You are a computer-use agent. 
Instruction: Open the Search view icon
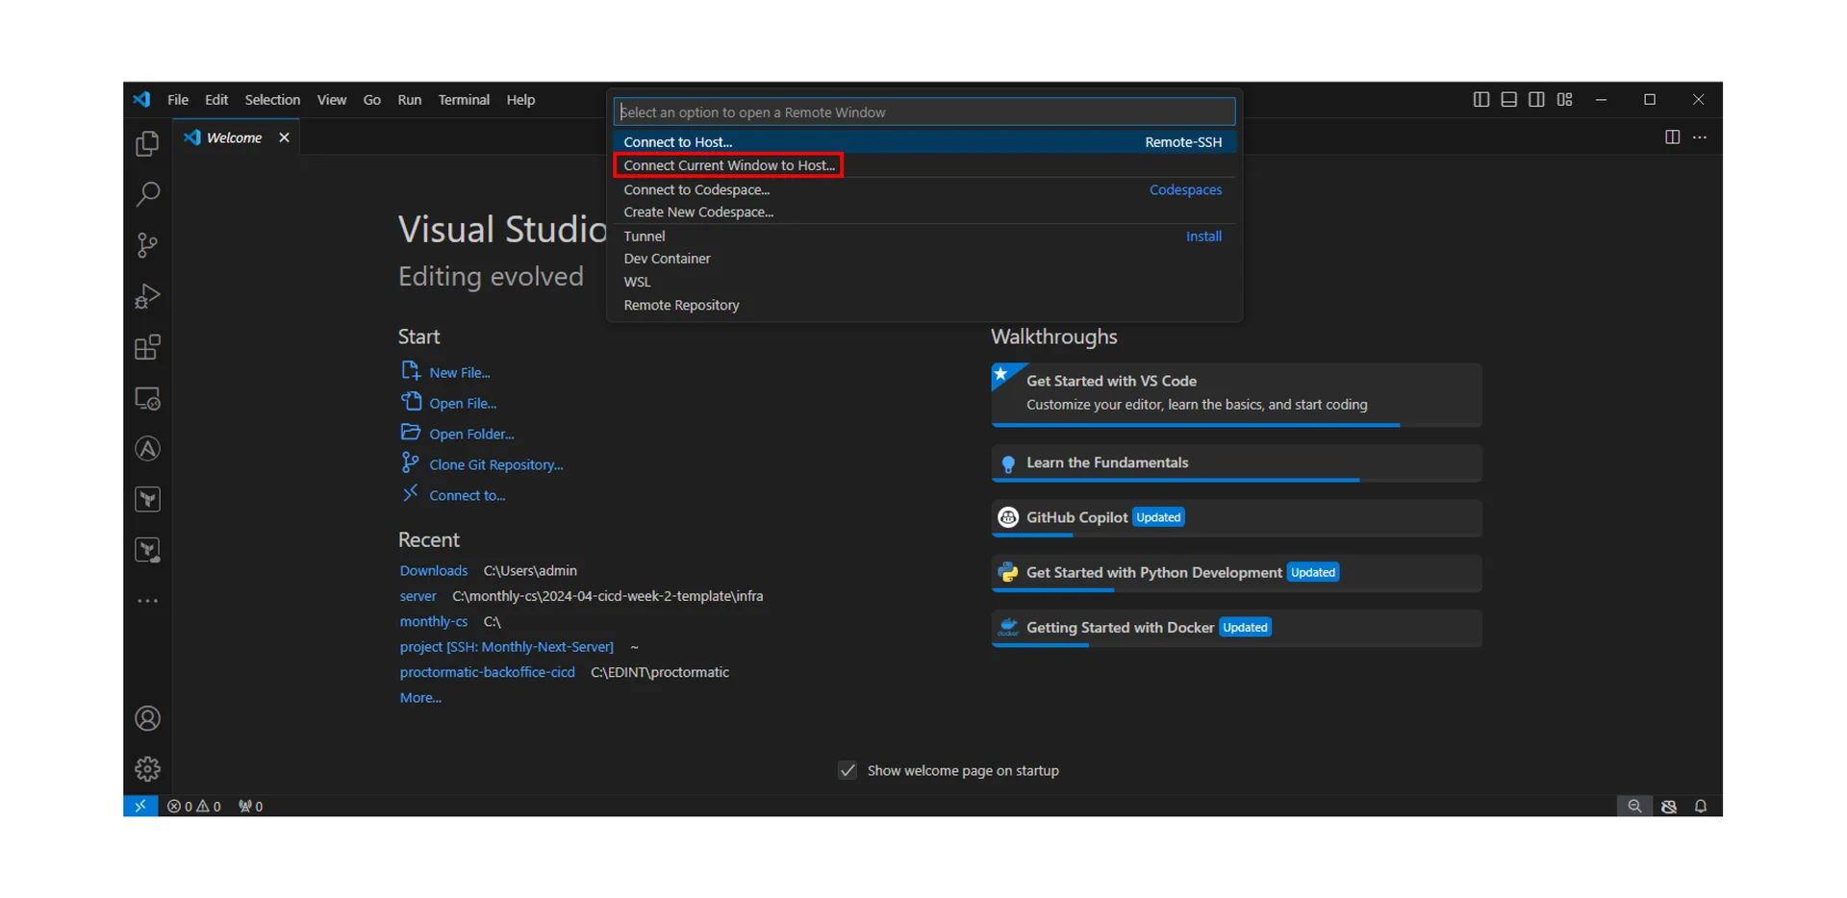click(147, 194)
